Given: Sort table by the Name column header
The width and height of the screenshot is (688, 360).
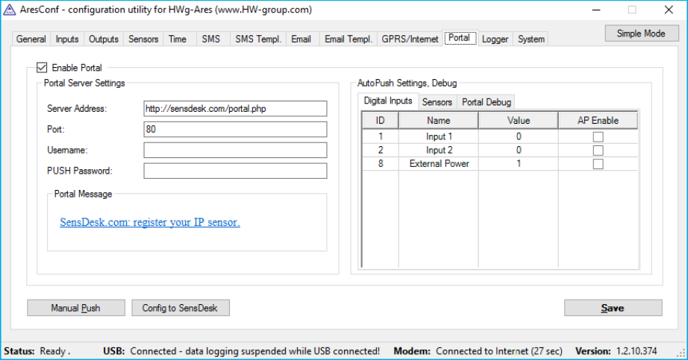Looking at the screenshot, I should pos(439,121).
